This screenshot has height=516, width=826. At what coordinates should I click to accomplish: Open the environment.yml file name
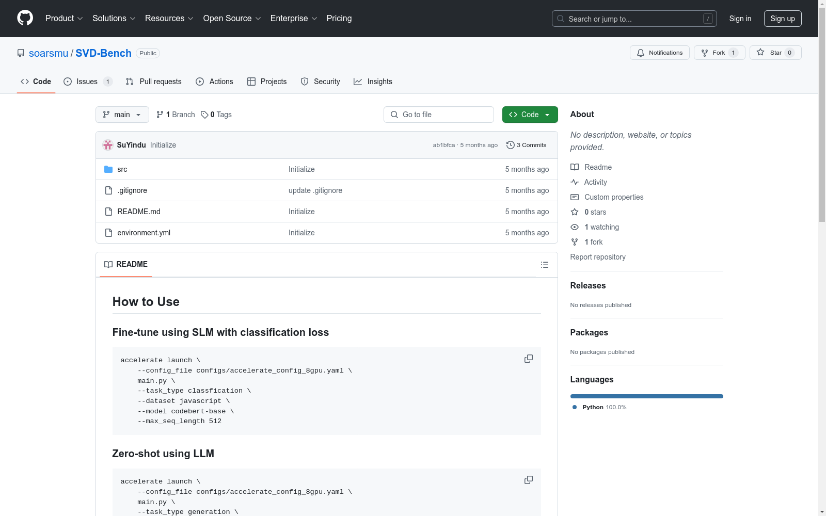(144, 233)
